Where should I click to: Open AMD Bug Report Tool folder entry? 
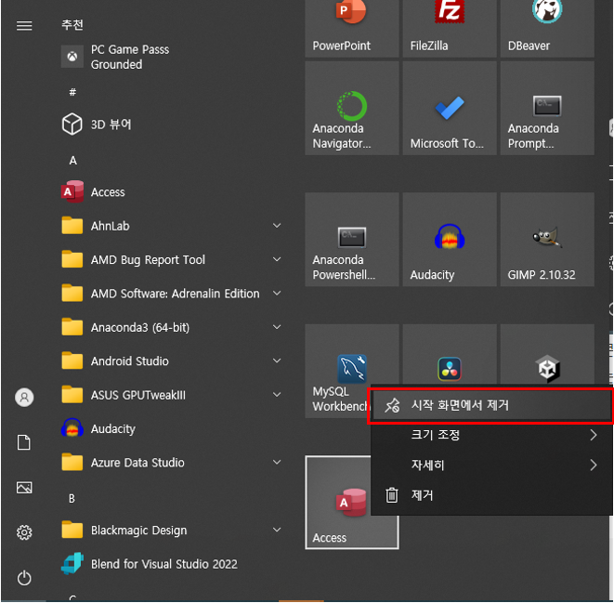[x=171, y=259]
